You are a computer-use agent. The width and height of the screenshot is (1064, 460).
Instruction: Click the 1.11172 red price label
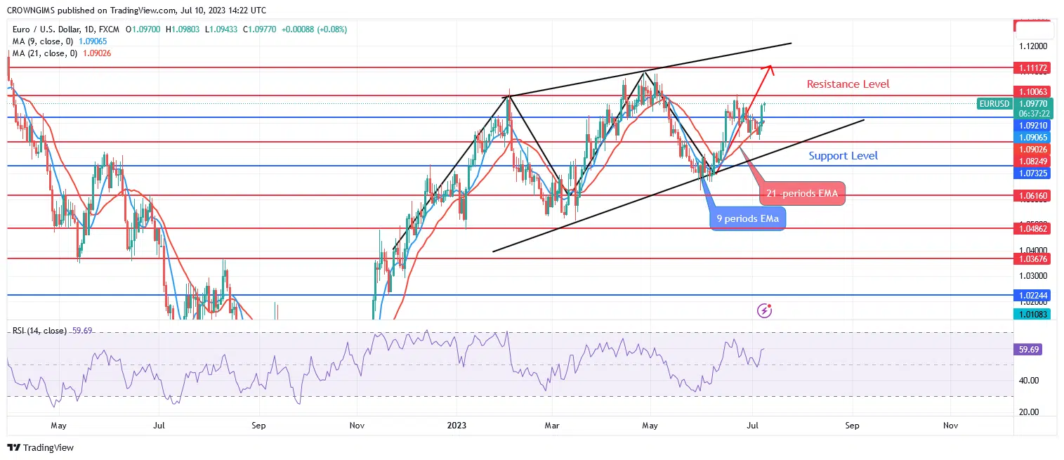click(1033, 68)
